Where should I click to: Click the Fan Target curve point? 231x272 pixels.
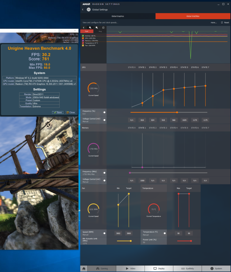[129, 194]
